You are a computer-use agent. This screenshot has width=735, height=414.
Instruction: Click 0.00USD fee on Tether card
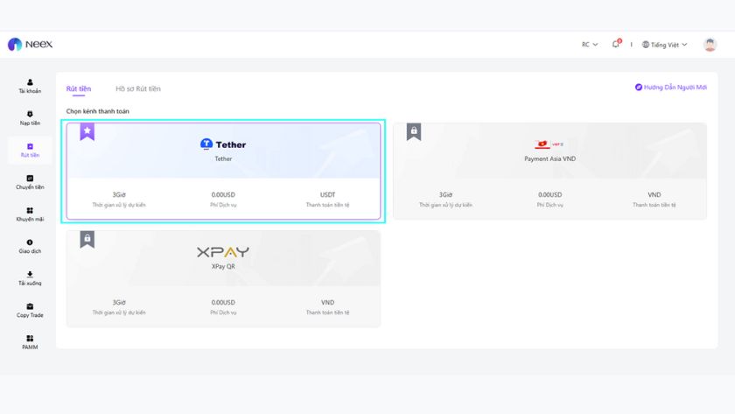(223, 194)
